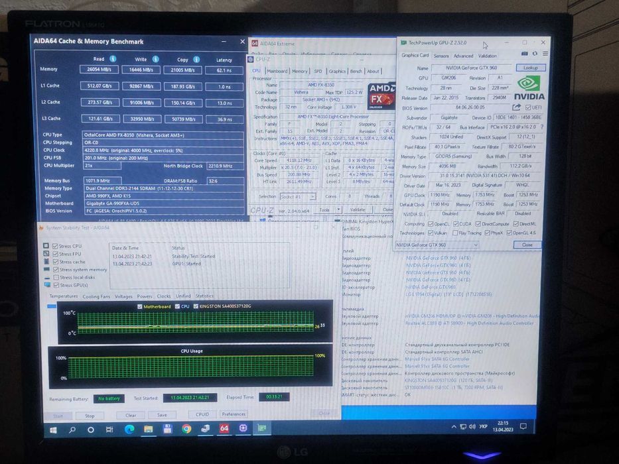
Task: Stop the system stability test
Action: click(90, 416)
